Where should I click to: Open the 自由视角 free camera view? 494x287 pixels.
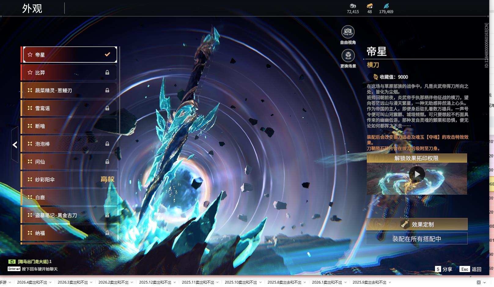(x=348, y=31)
